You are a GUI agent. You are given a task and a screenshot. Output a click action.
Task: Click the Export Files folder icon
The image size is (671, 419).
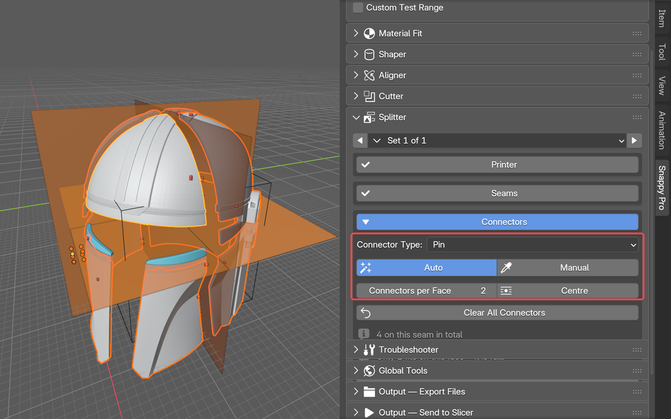pos(369,391)
